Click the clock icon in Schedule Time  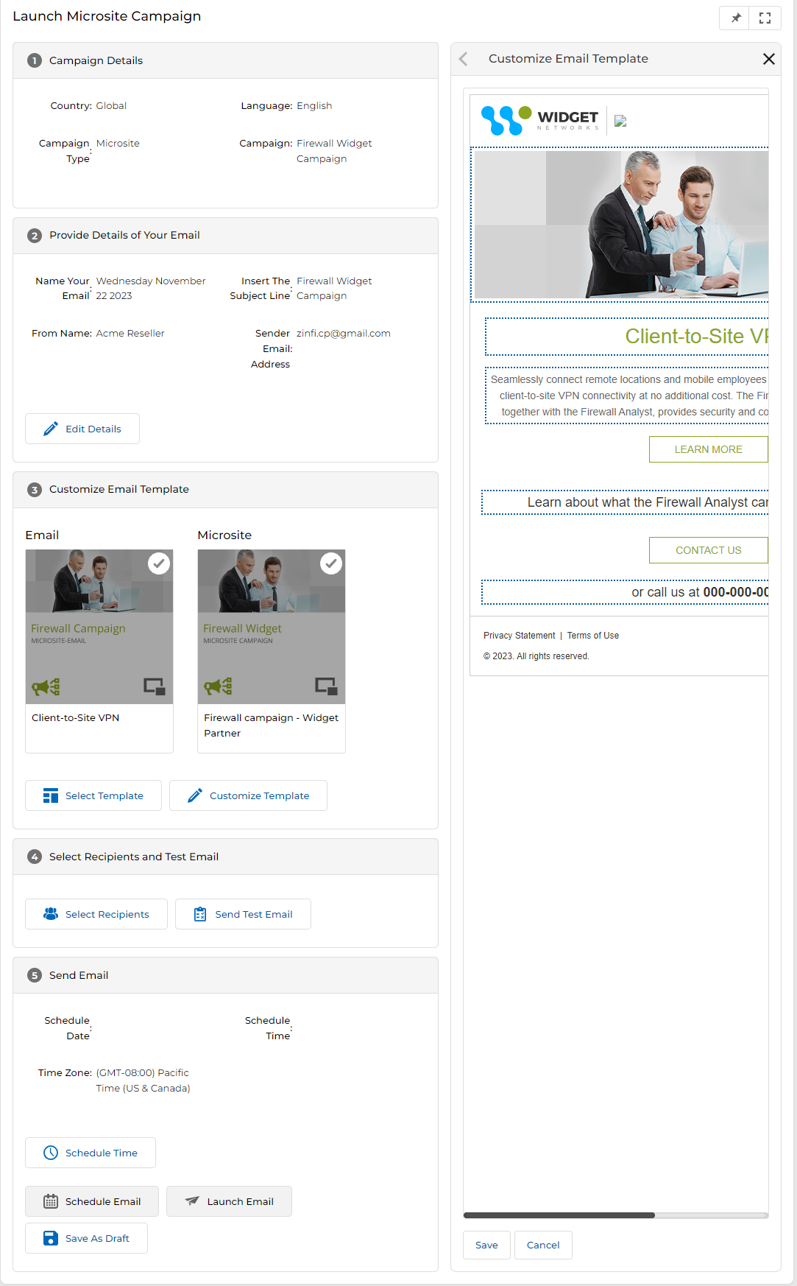point(51,1153)
